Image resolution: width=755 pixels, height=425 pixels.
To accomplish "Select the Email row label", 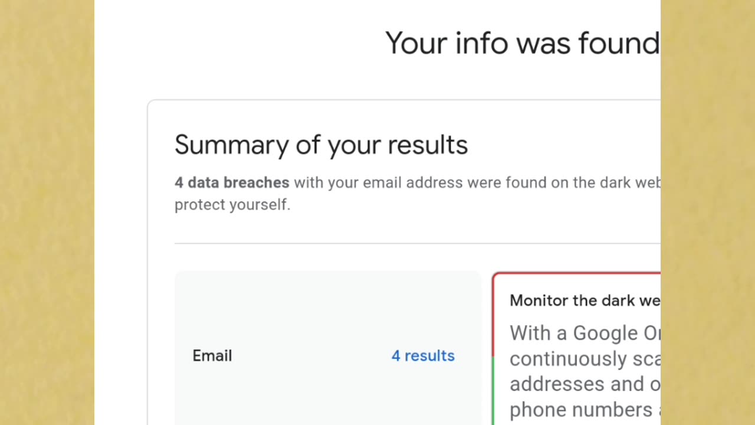I will (212, 355).
